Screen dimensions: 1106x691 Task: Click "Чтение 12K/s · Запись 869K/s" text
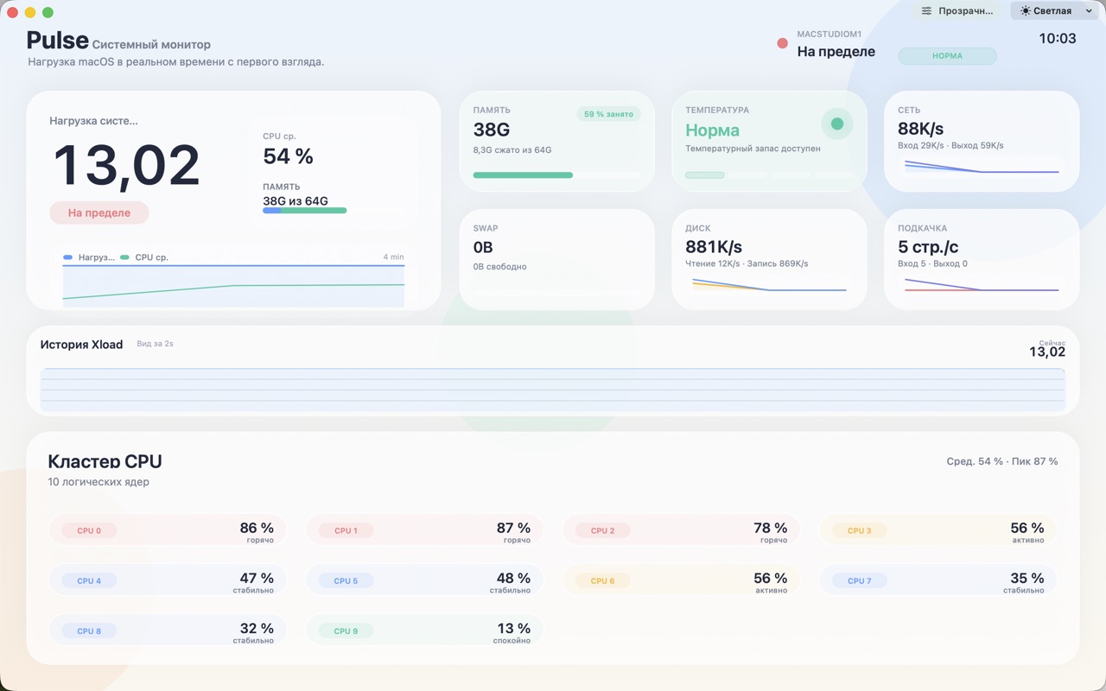pos(747,263)
